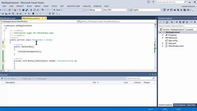This screenshot has width=197, height=111.
Task: Click the Uncomment selected lines icon
Action: pyautogui.click(x=29, y=14)
